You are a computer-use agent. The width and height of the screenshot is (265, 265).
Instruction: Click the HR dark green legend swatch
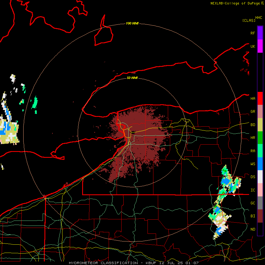point(260,138)
